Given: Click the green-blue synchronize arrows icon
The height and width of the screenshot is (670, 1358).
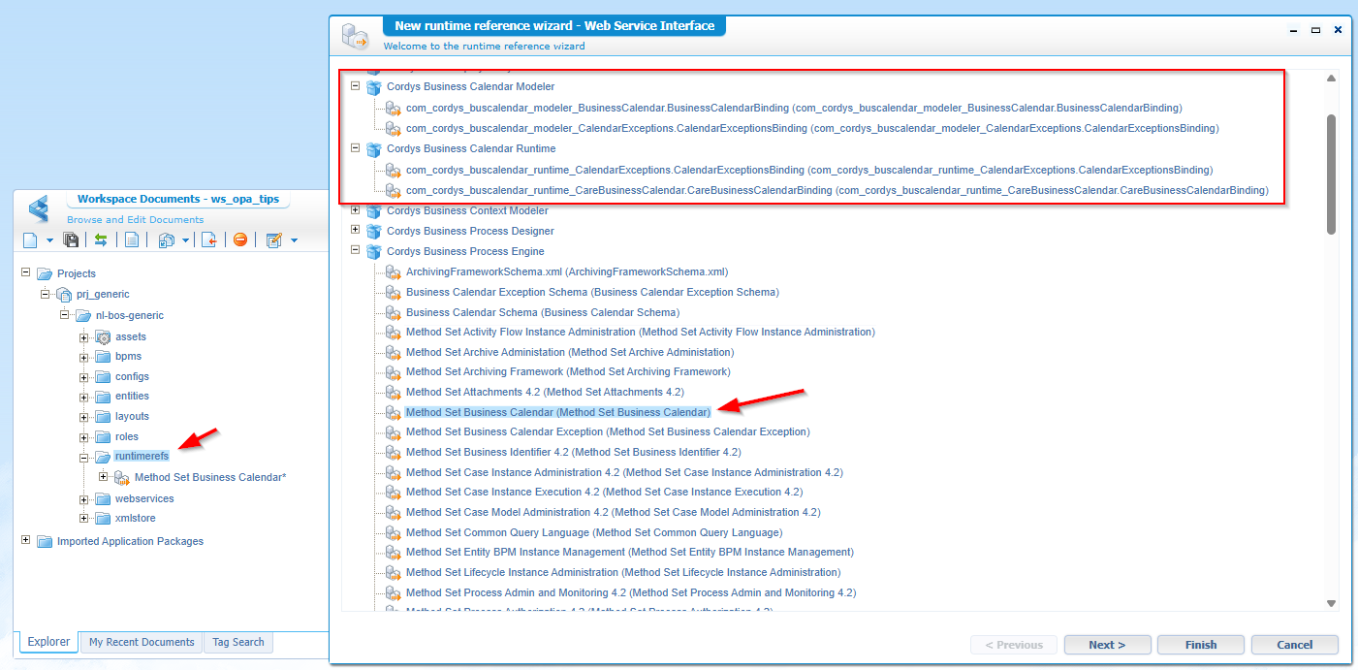Looking at the screenshot, I should 101,239.
